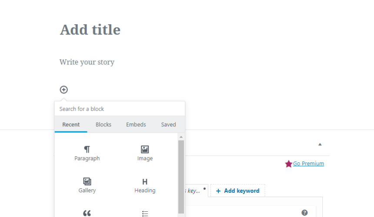The height and width of the screenshot is (217, 374).
Task: Click the Go Premium star icon
Action: click(289, 164)
